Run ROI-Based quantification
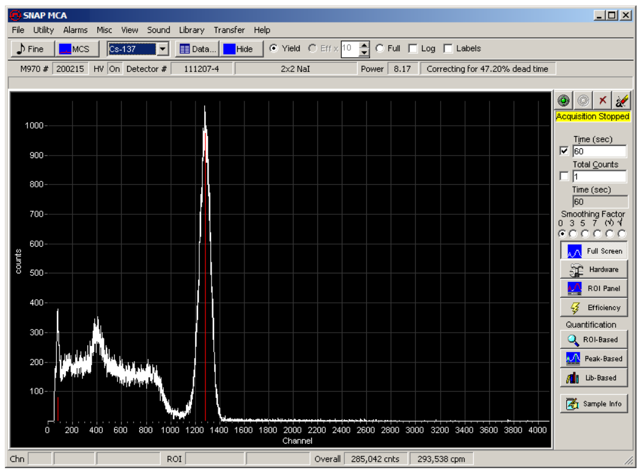This screenshot has height=473, width=642. pos(594,339)
